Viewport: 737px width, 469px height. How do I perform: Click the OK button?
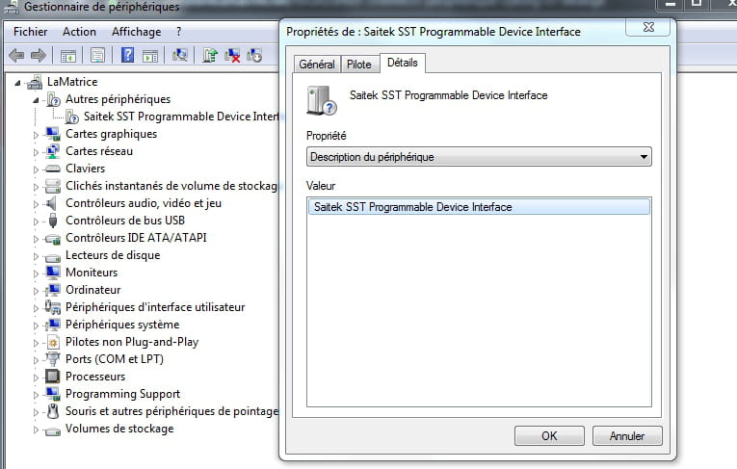click(x=549, y=435)
